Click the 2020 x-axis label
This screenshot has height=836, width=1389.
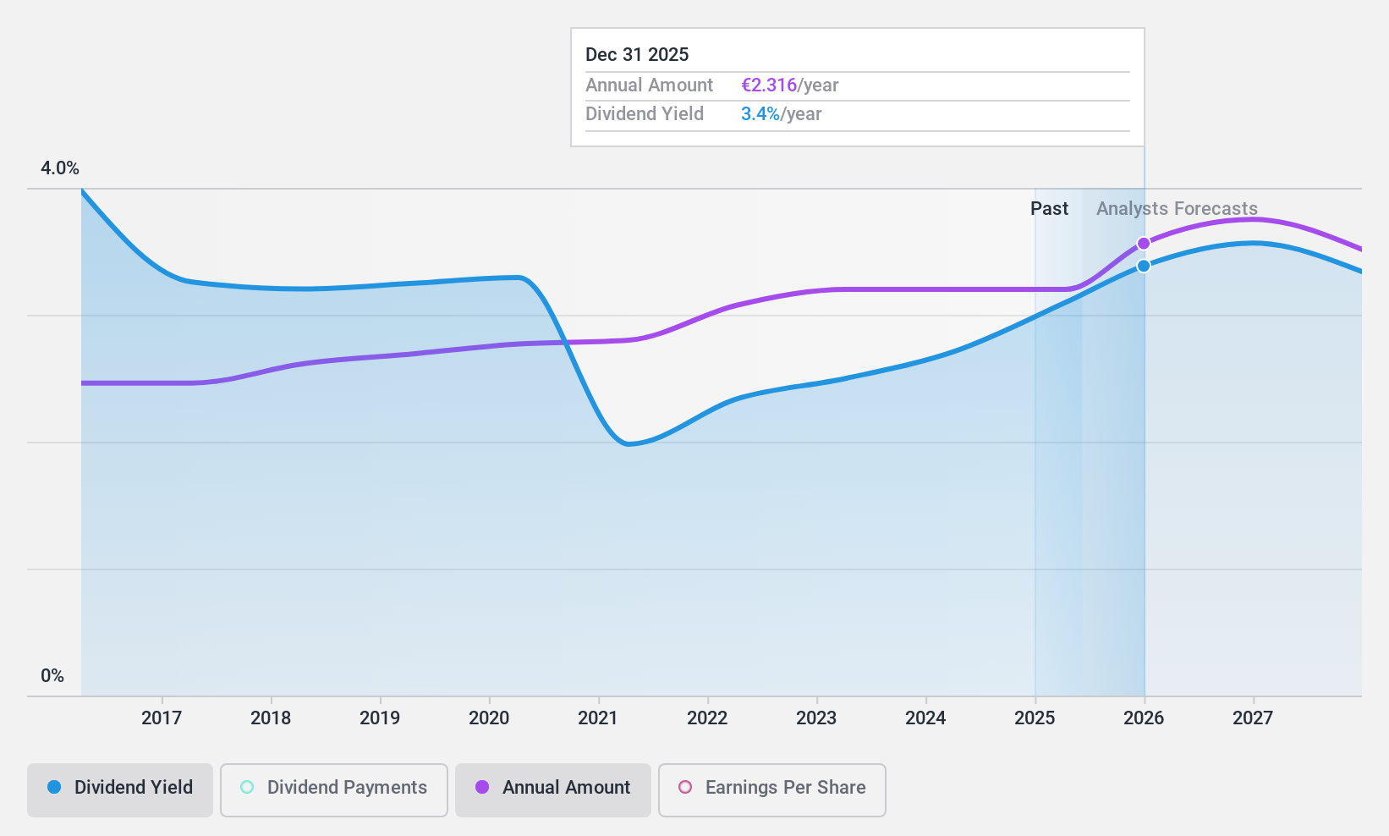[x=489, y=718]
